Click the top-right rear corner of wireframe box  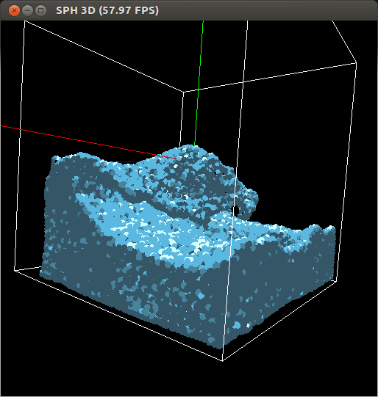(x=356, y=62)
